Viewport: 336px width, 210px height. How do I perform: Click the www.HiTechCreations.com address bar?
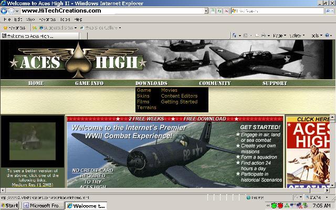click(113, 10)
